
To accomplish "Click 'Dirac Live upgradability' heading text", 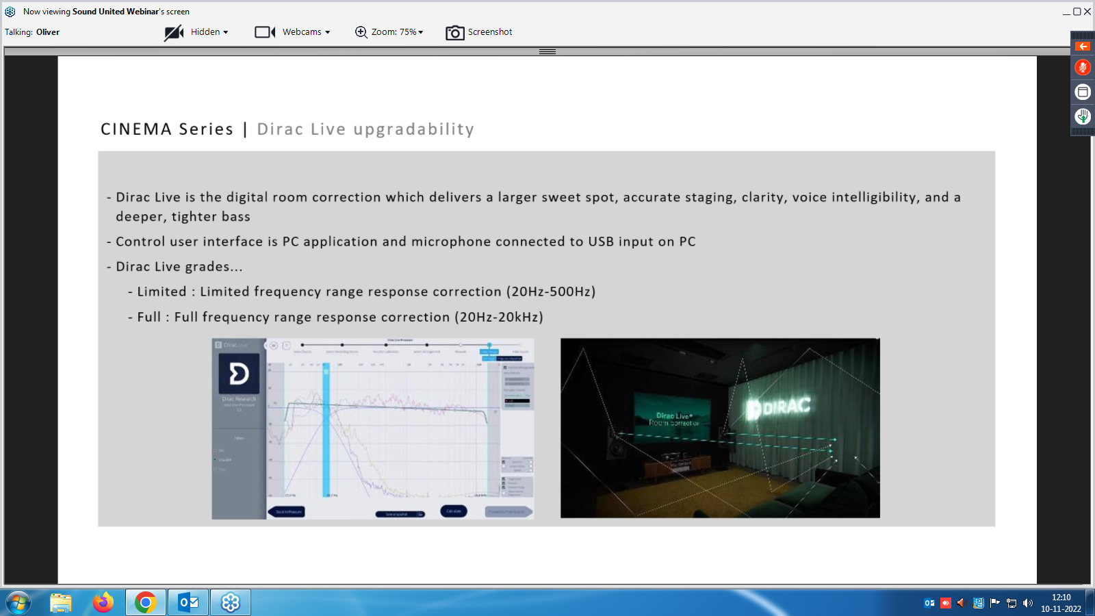I will click(x=365, y=129).
